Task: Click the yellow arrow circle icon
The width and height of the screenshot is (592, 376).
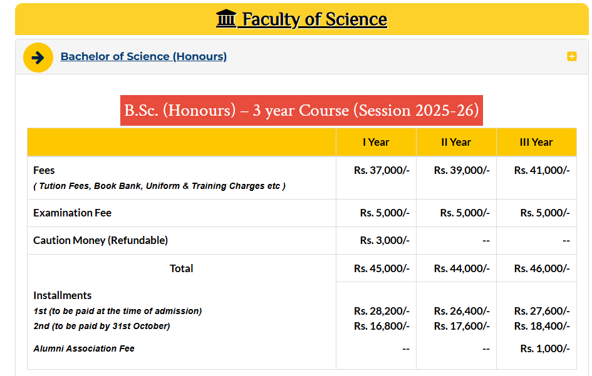Action: coord(38,57)
